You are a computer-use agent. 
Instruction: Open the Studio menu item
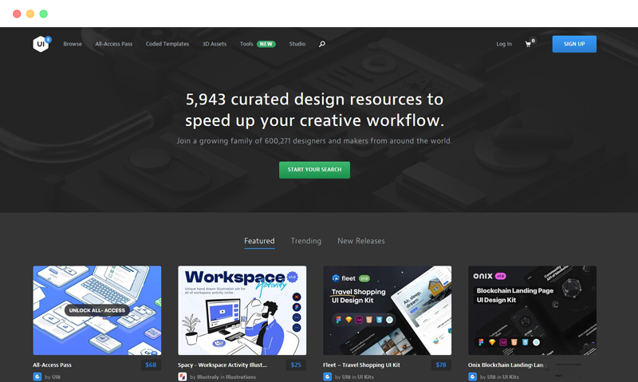coord(297,44)
